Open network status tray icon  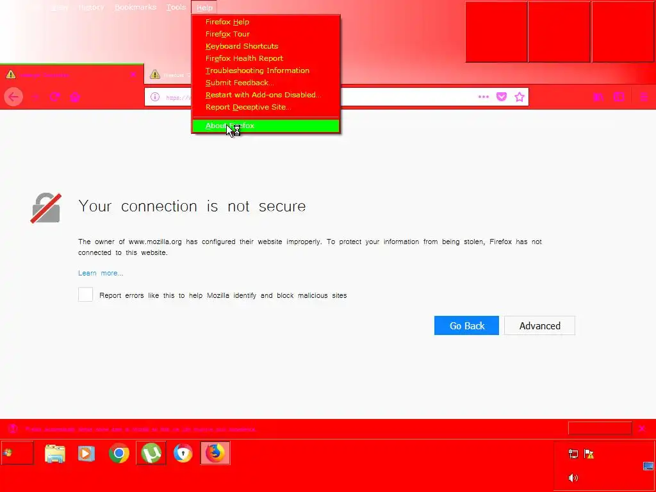(x=573, y=454)
